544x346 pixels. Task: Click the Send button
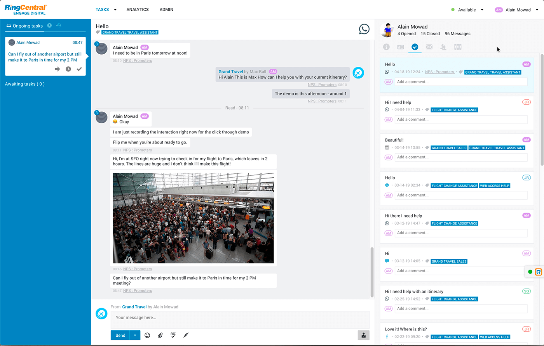(120, 335)
